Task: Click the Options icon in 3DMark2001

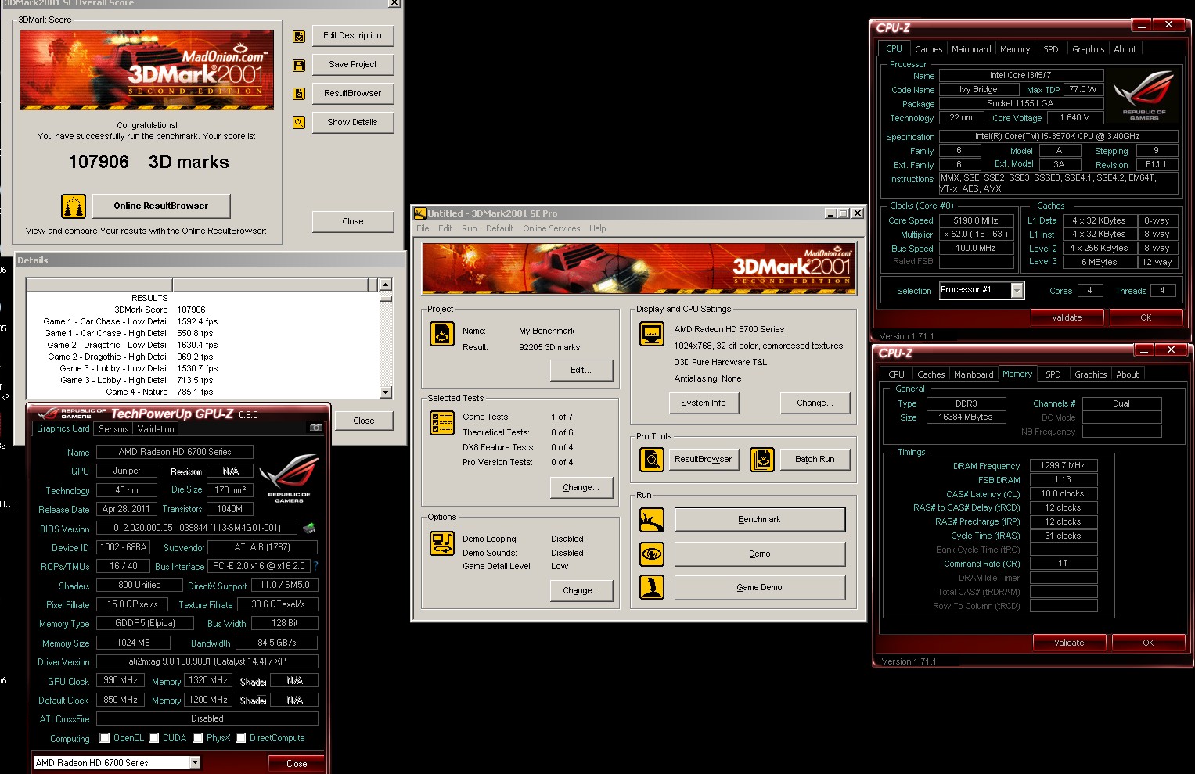Action: (442, 543)
